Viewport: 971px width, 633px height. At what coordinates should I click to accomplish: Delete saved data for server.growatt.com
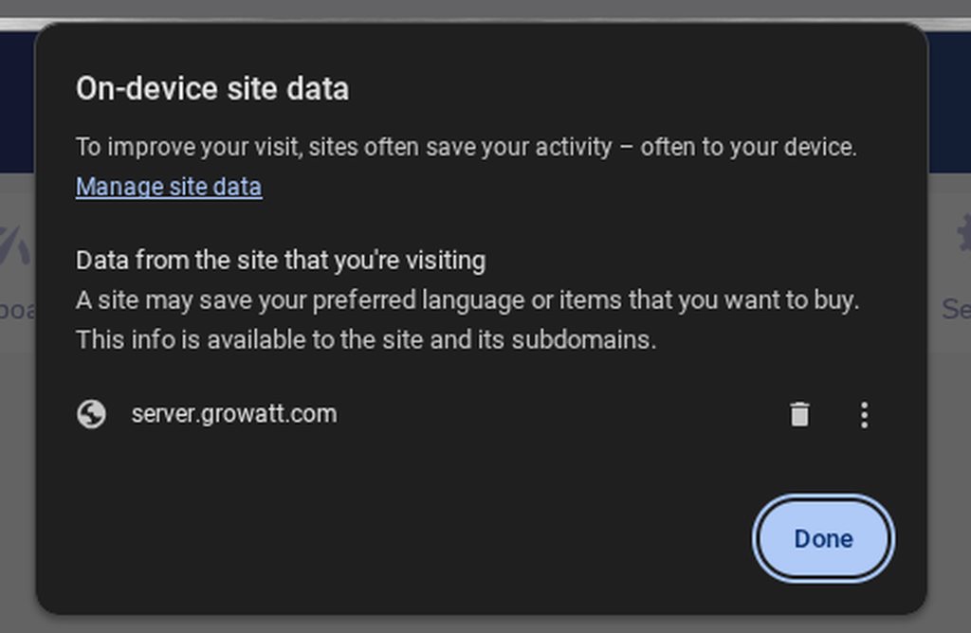pos(799,415)
